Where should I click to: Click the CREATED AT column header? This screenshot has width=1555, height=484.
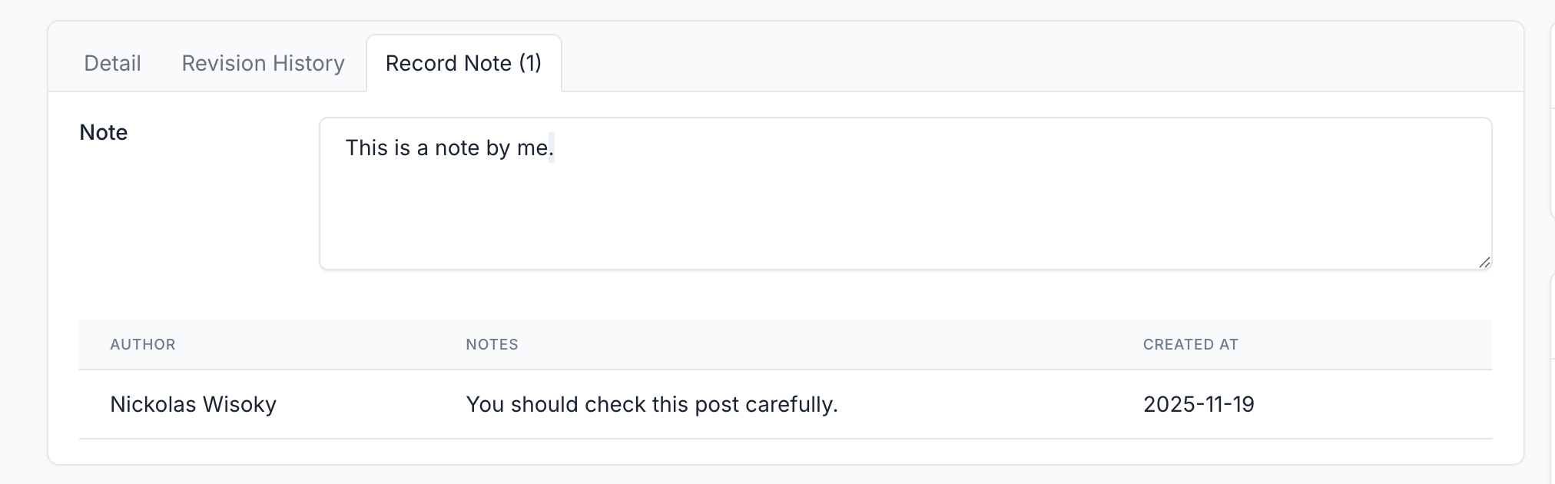(x=1191, y=344)
